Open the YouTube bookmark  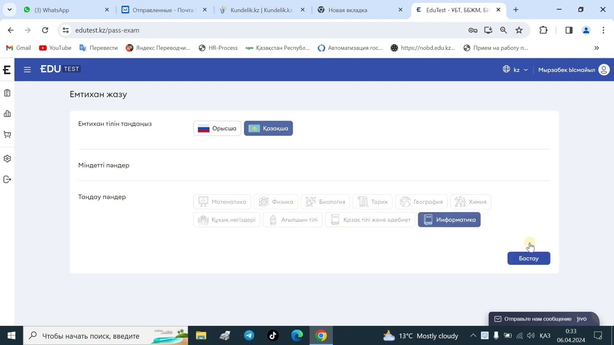[x=55, y=48]
